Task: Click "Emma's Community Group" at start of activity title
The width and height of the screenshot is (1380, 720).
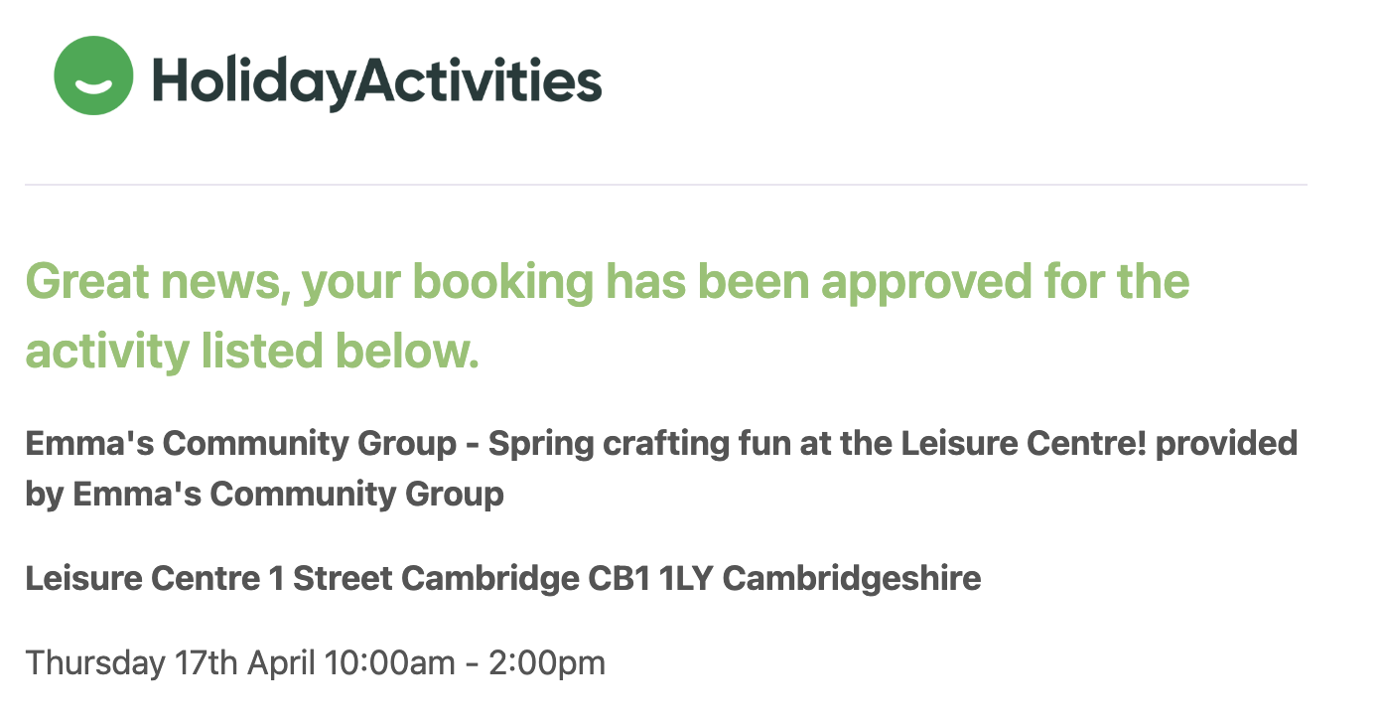Action: (240, 443)
